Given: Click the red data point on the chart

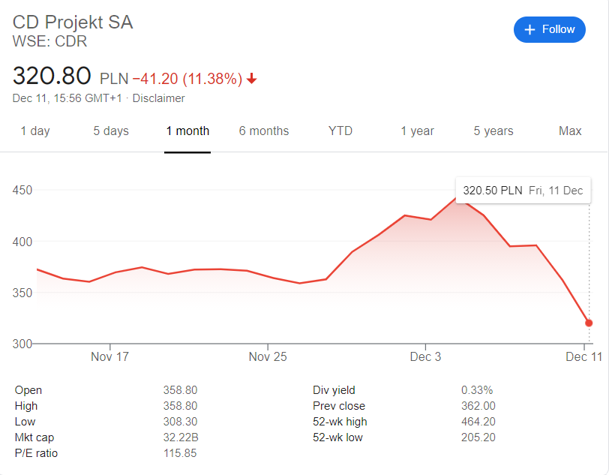Looking at the screenshot, I should tap(589, 323).
